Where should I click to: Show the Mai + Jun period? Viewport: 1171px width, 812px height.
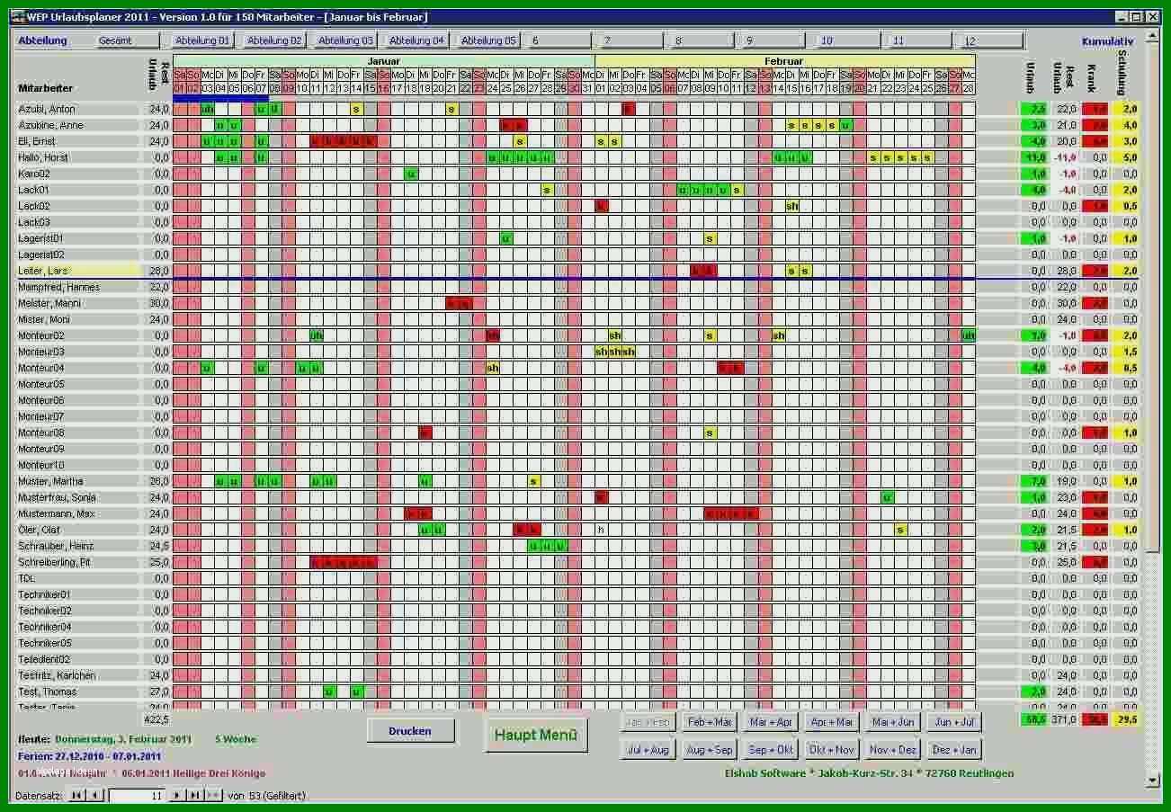coord(893,722)
